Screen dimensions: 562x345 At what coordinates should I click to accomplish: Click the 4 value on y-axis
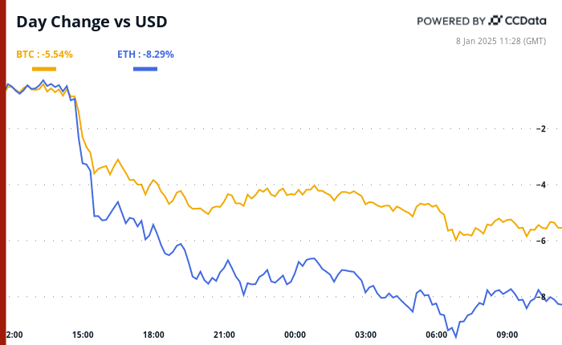tap(543, 185)
